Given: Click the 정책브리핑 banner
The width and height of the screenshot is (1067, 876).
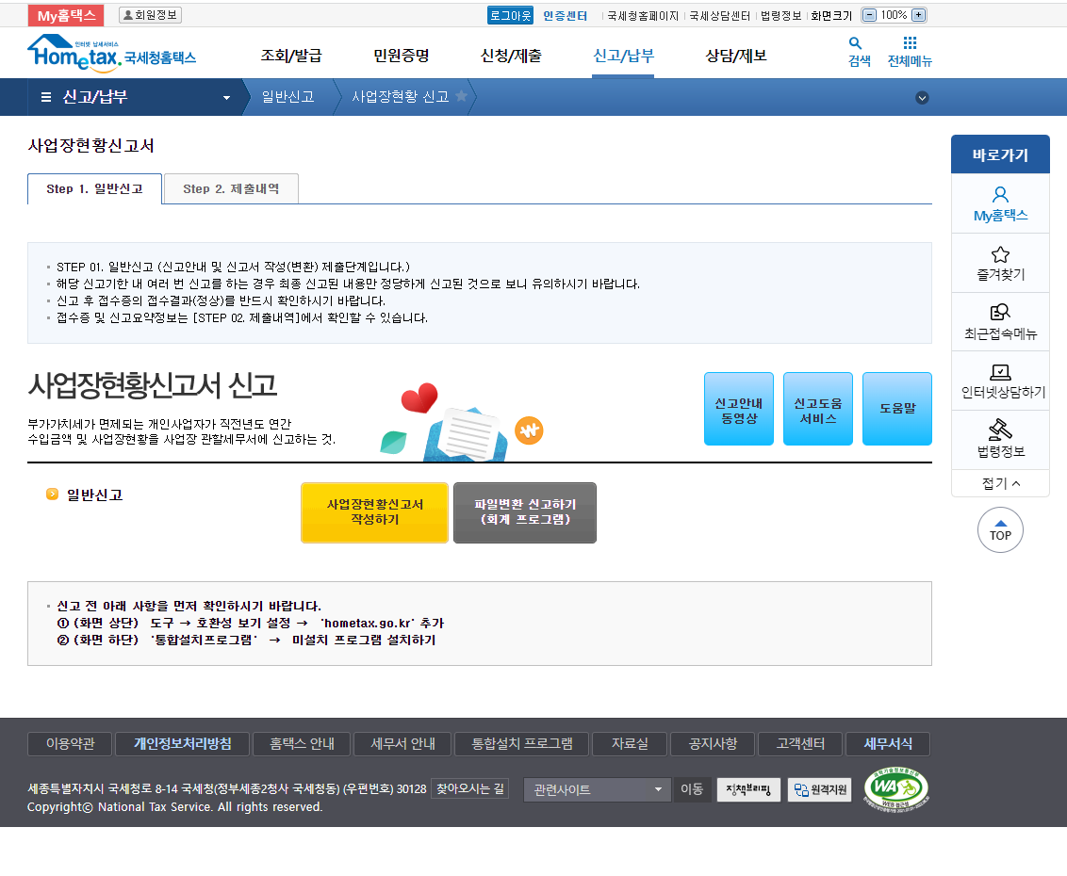Looking at the screenshot, I should (748, 789).
